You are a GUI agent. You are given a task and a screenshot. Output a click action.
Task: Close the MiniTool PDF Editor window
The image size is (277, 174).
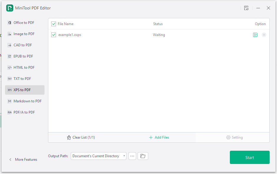pos(268,8)
